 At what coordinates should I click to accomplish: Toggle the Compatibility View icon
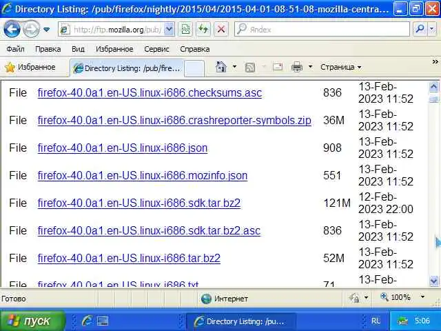click(x=185, y=29)
